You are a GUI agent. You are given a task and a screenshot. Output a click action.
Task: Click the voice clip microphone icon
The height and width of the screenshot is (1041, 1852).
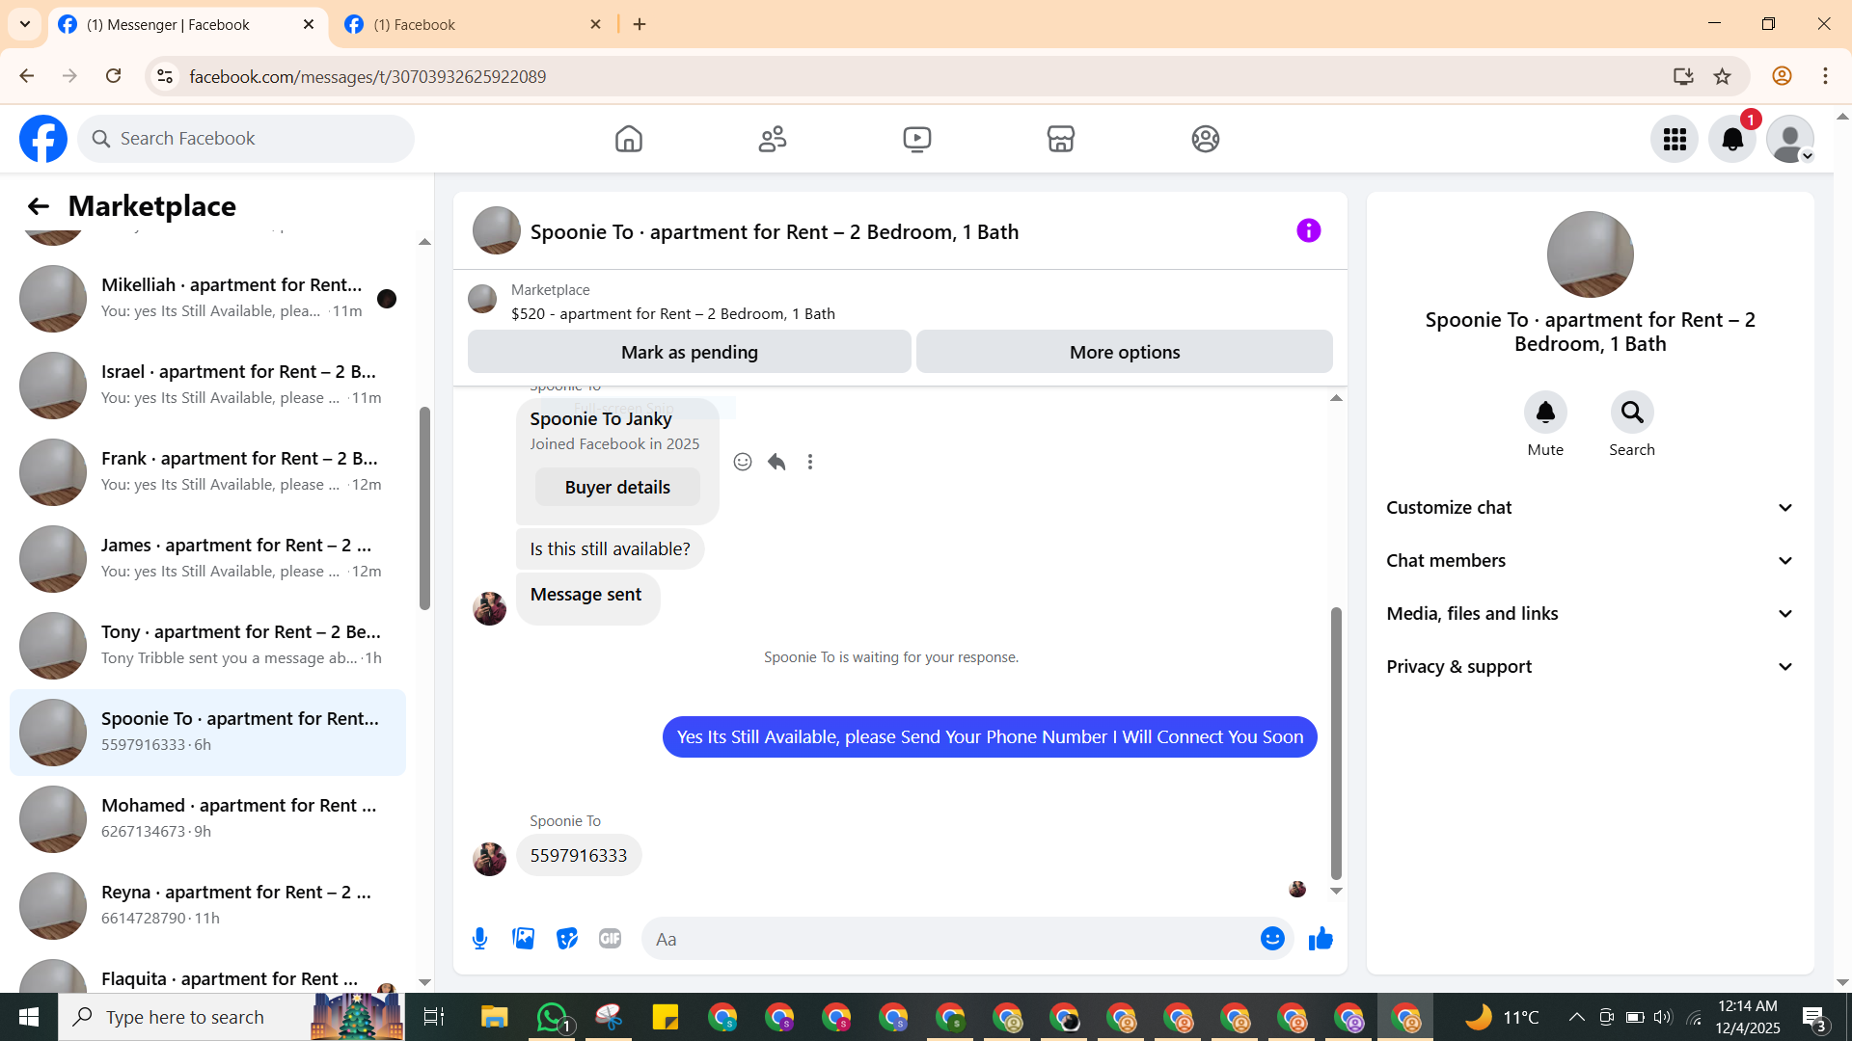[479, 939]
